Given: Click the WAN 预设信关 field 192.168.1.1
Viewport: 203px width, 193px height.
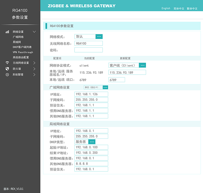Looking at the screenshot, I should [91, 105].
